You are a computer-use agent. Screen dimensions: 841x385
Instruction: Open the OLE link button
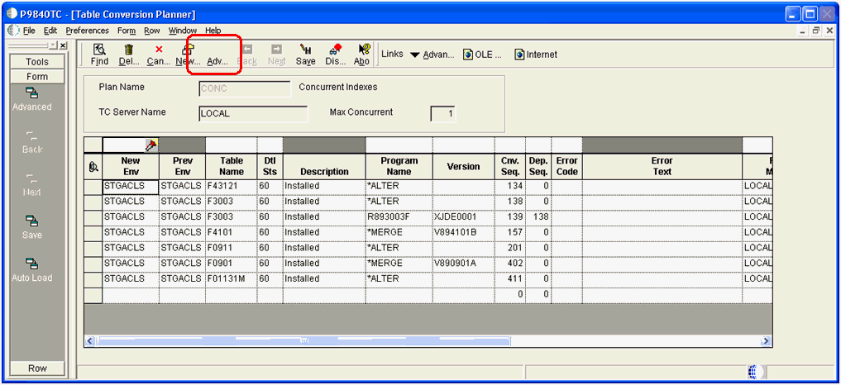[x=483, y=55]
